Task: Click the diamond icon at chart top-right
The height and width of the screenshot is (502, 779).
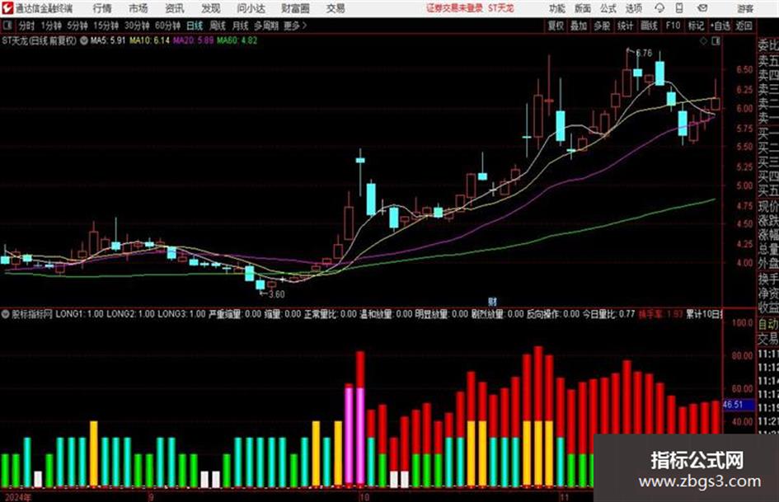Action: click(x=703, y=41)
